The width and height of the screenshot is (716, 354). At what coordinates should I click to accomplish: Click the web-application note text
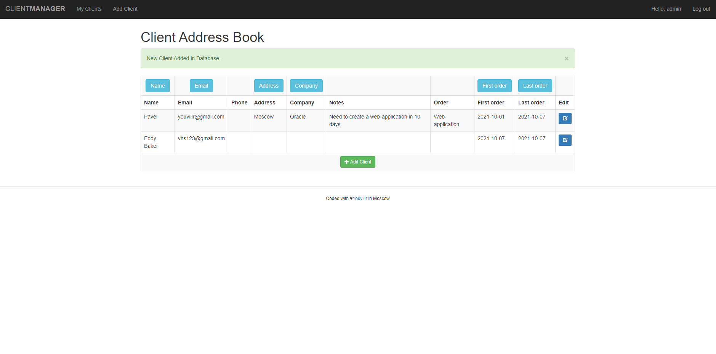(x=375, y=120)
